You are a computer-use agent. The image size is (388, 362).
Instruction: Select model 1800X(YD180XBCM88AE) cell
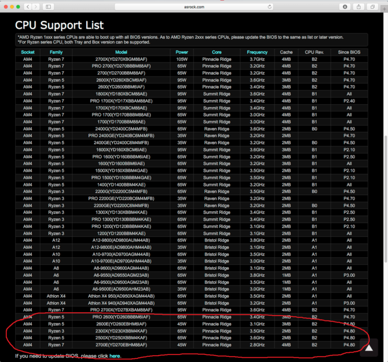coord(121,94)
